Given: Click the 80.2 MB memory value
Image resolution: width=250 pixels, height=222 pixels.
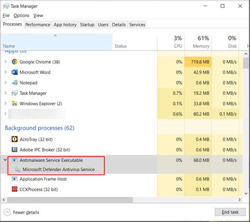Looking at the screenshot, I should pos(201,114).
